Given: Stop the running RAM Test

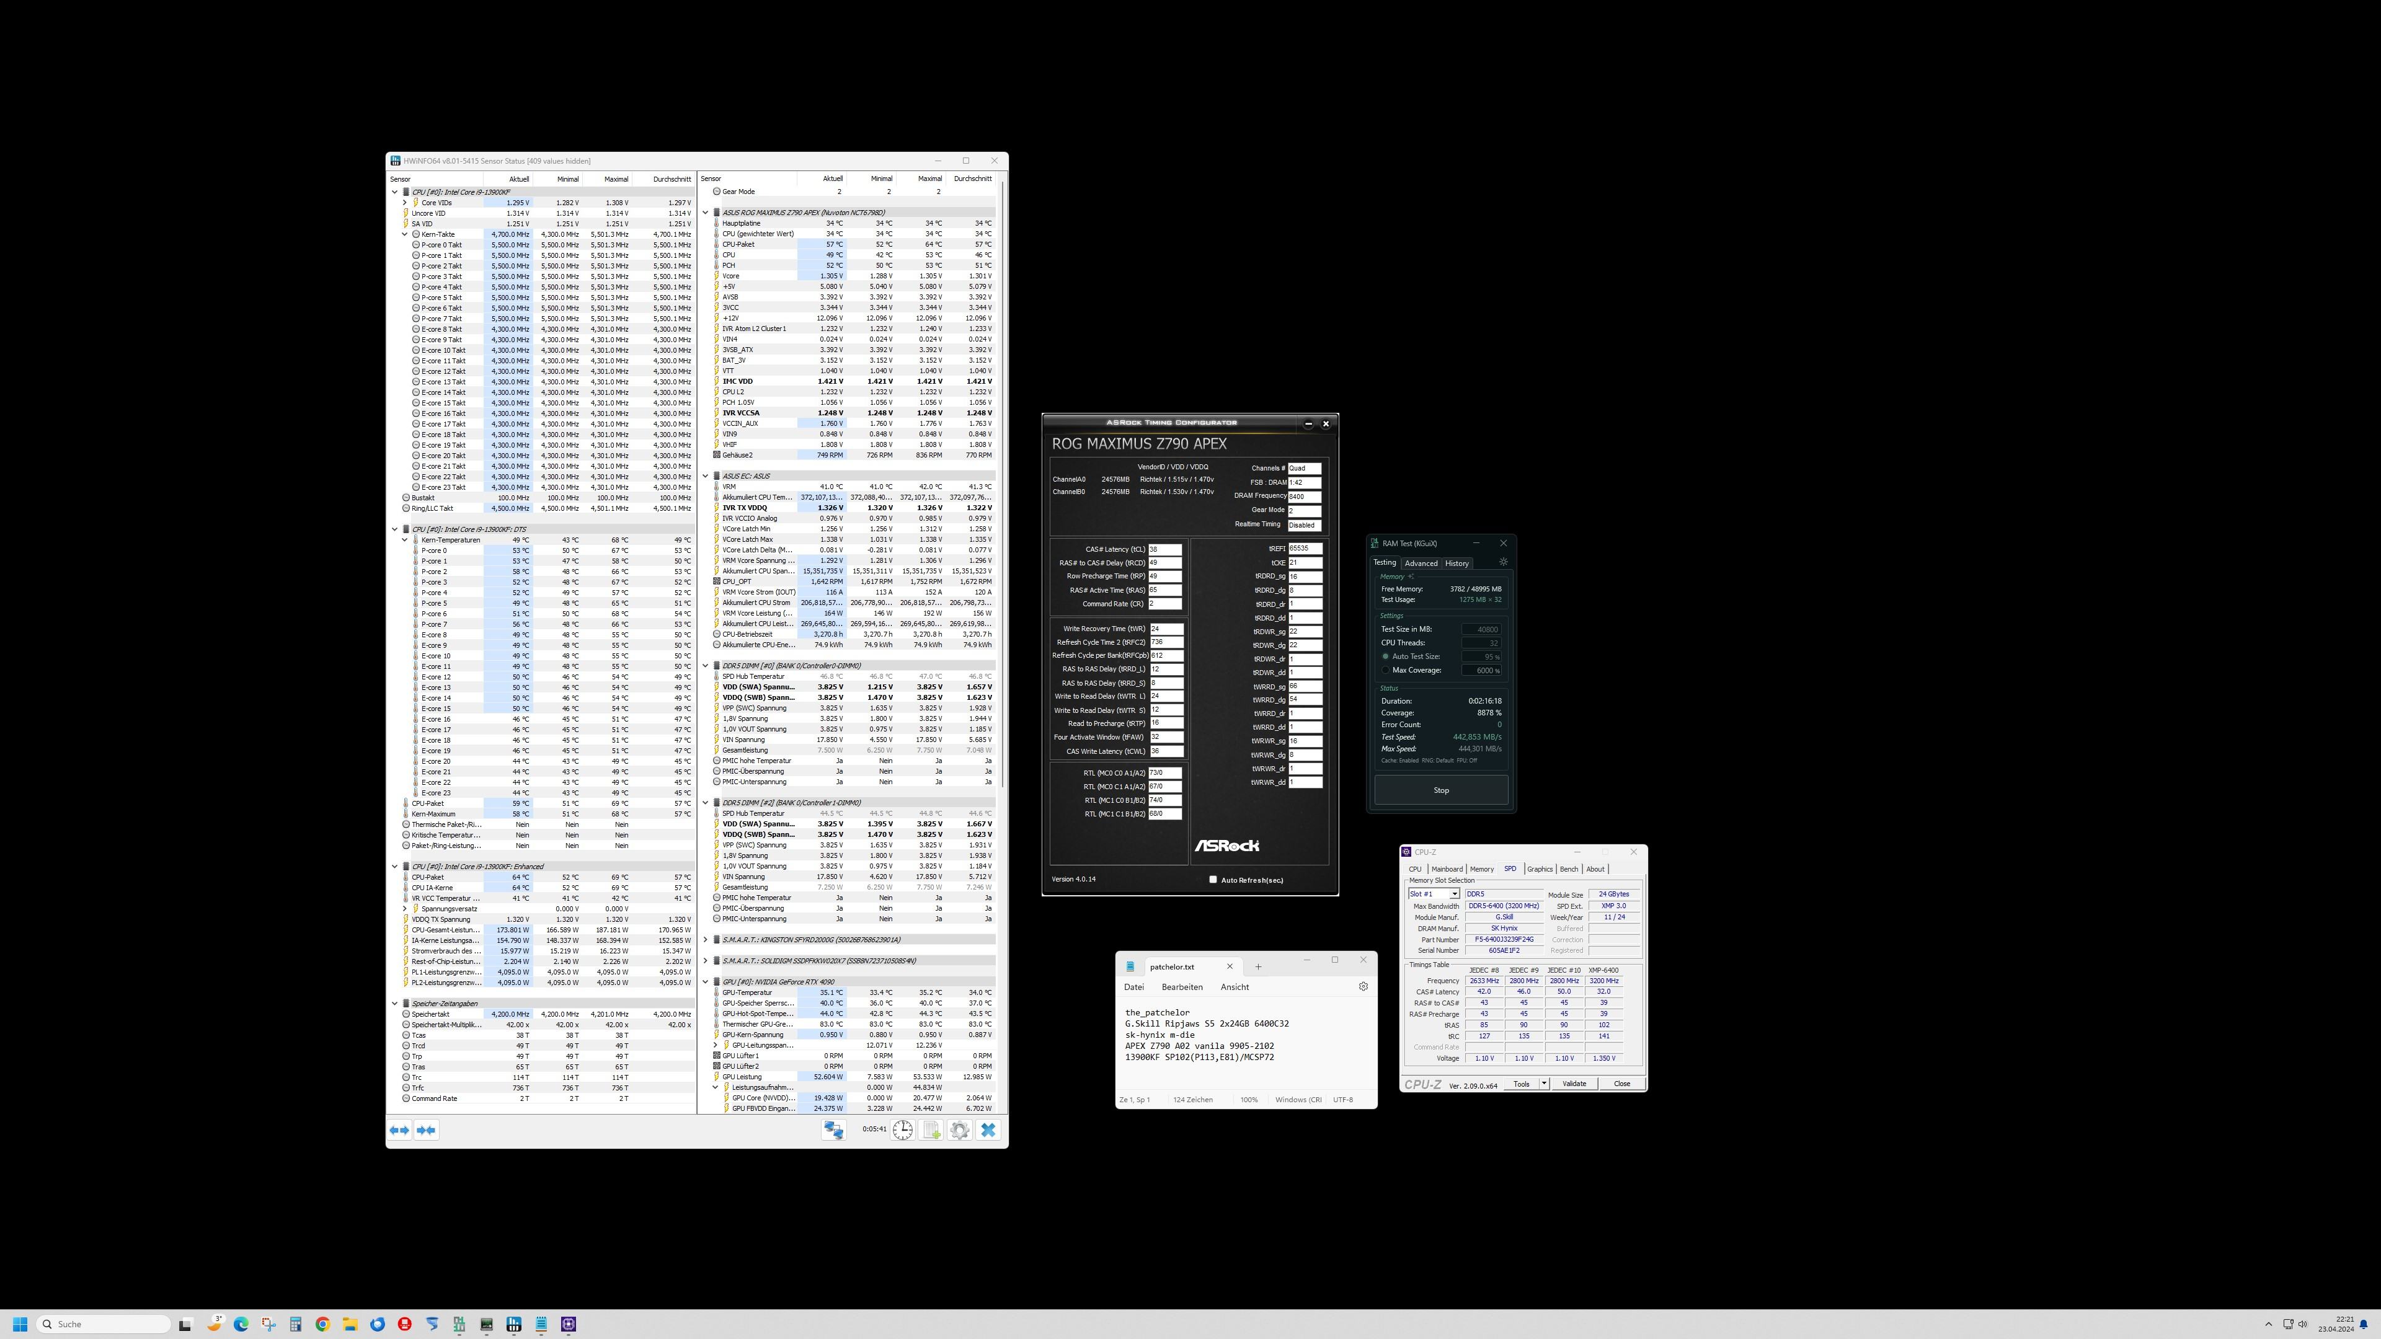Looking at the screenshot, I should (x=1441, y=790).
